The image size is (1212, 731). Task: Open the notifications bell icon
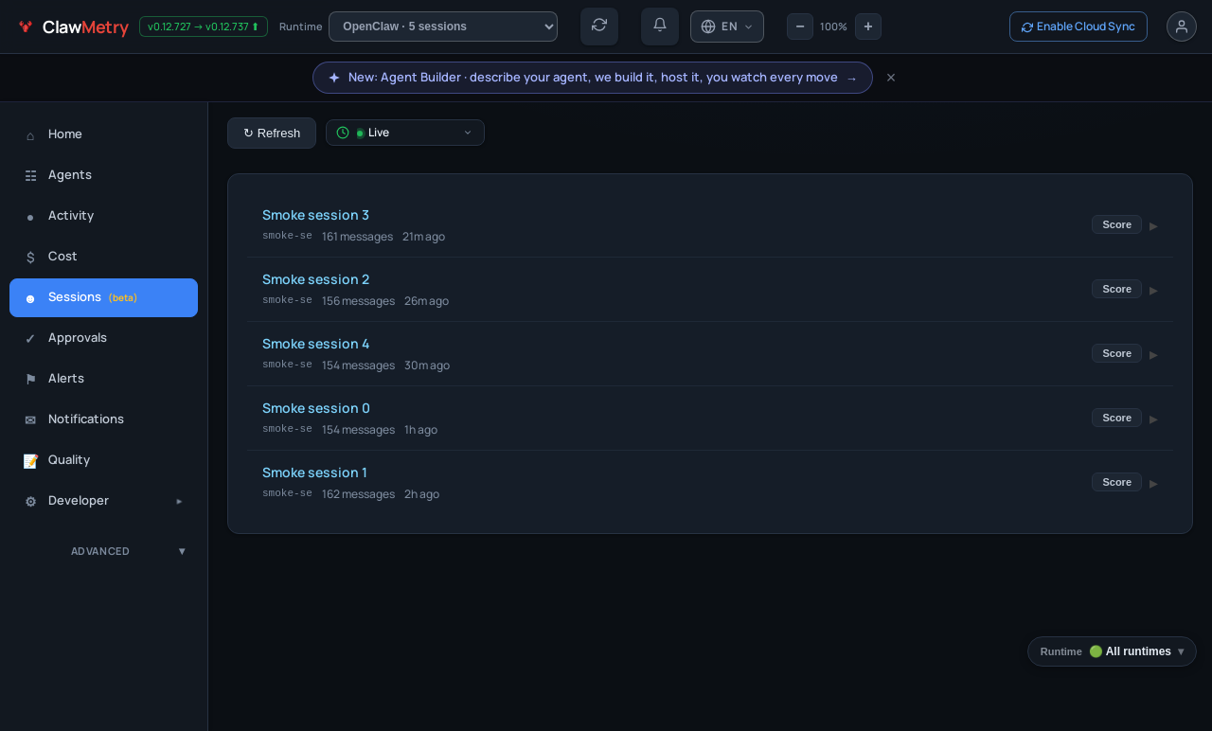660,26
